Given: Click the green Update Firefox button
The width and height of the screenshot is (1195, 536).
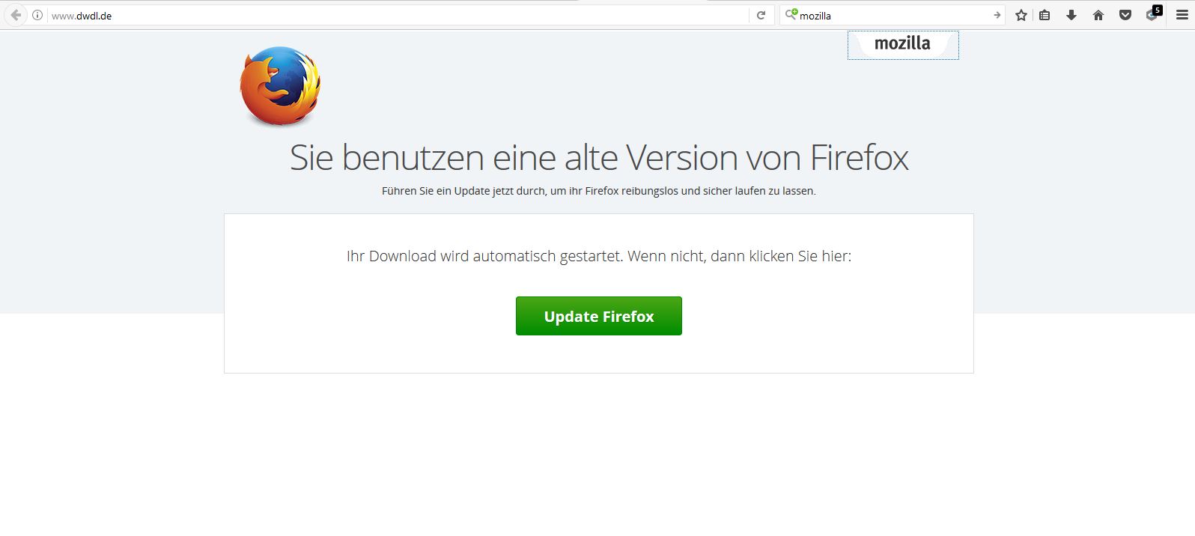Looking at the screenshot, I should click(x=599, y=316).
